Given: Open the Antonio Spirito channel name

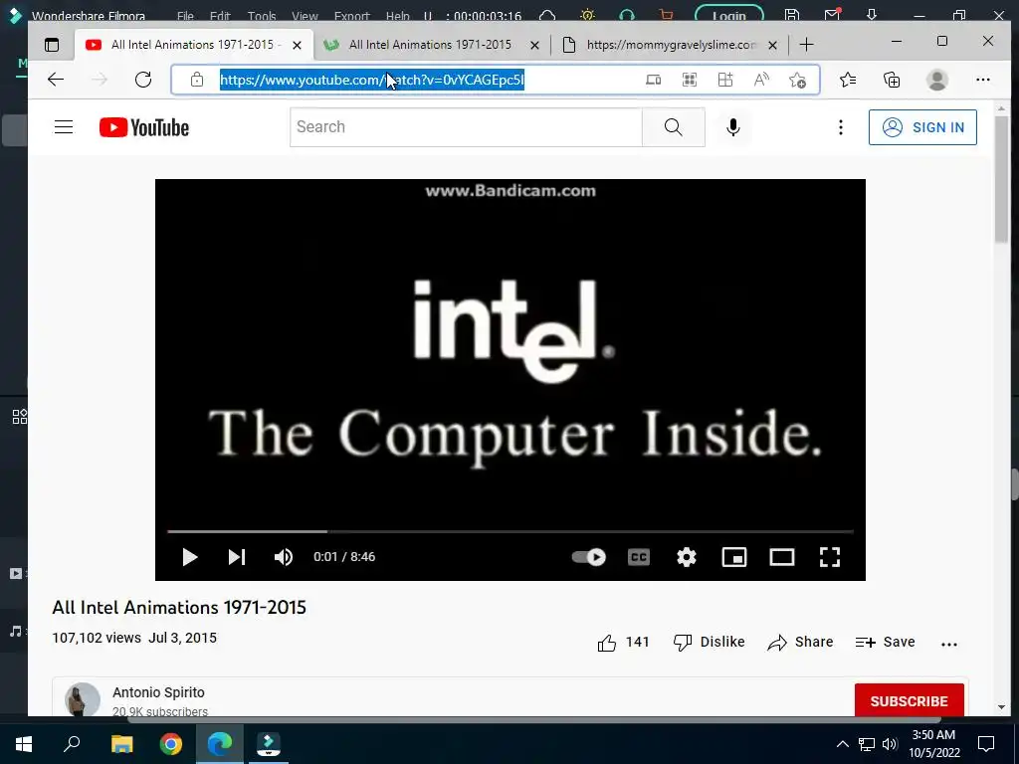Looking at the screenshot, I should [x=158, y=692].
